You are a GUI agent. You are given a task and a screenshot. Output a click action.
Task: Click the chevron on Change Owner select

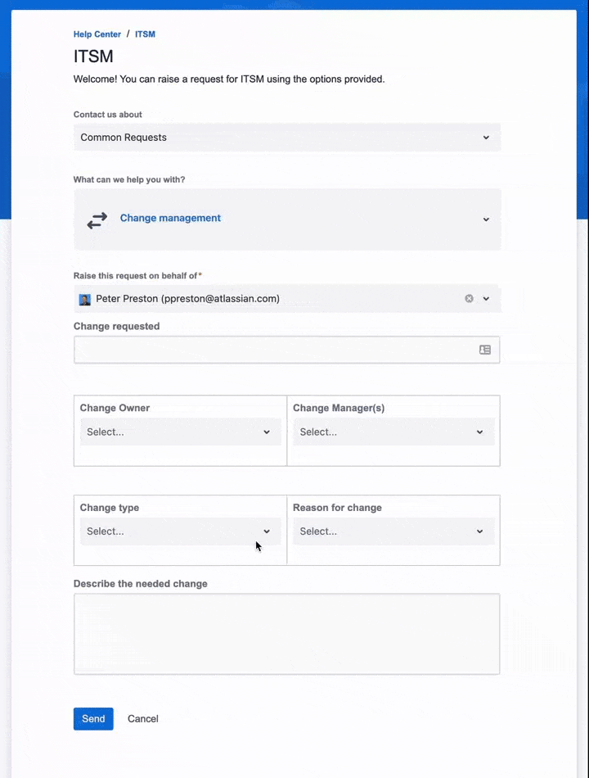(x=267, y=432)
